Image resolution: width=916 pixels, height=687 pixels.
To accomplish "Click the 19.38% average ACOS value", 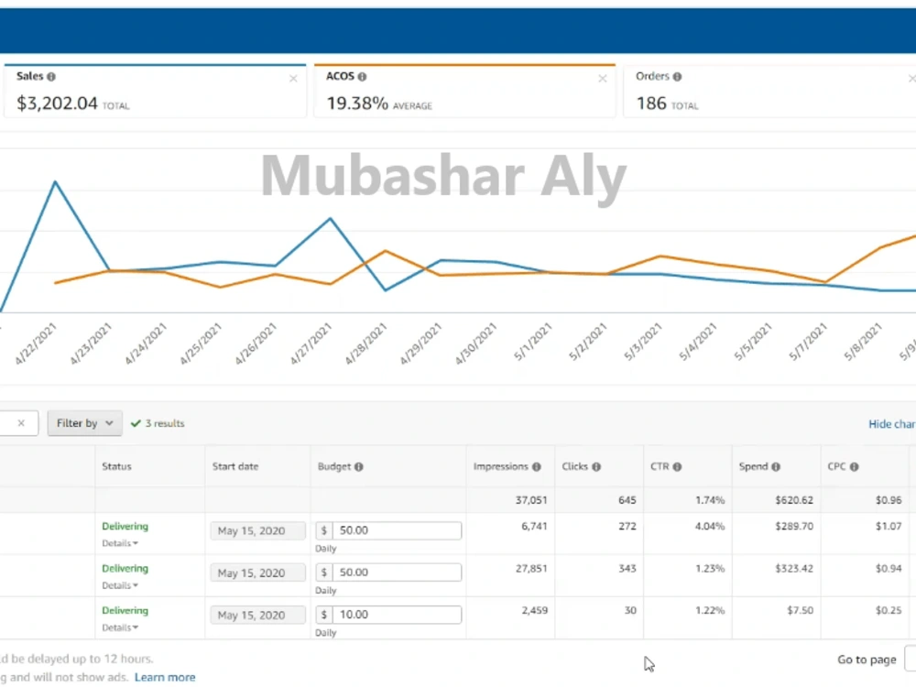I will (x=357, y=104).
